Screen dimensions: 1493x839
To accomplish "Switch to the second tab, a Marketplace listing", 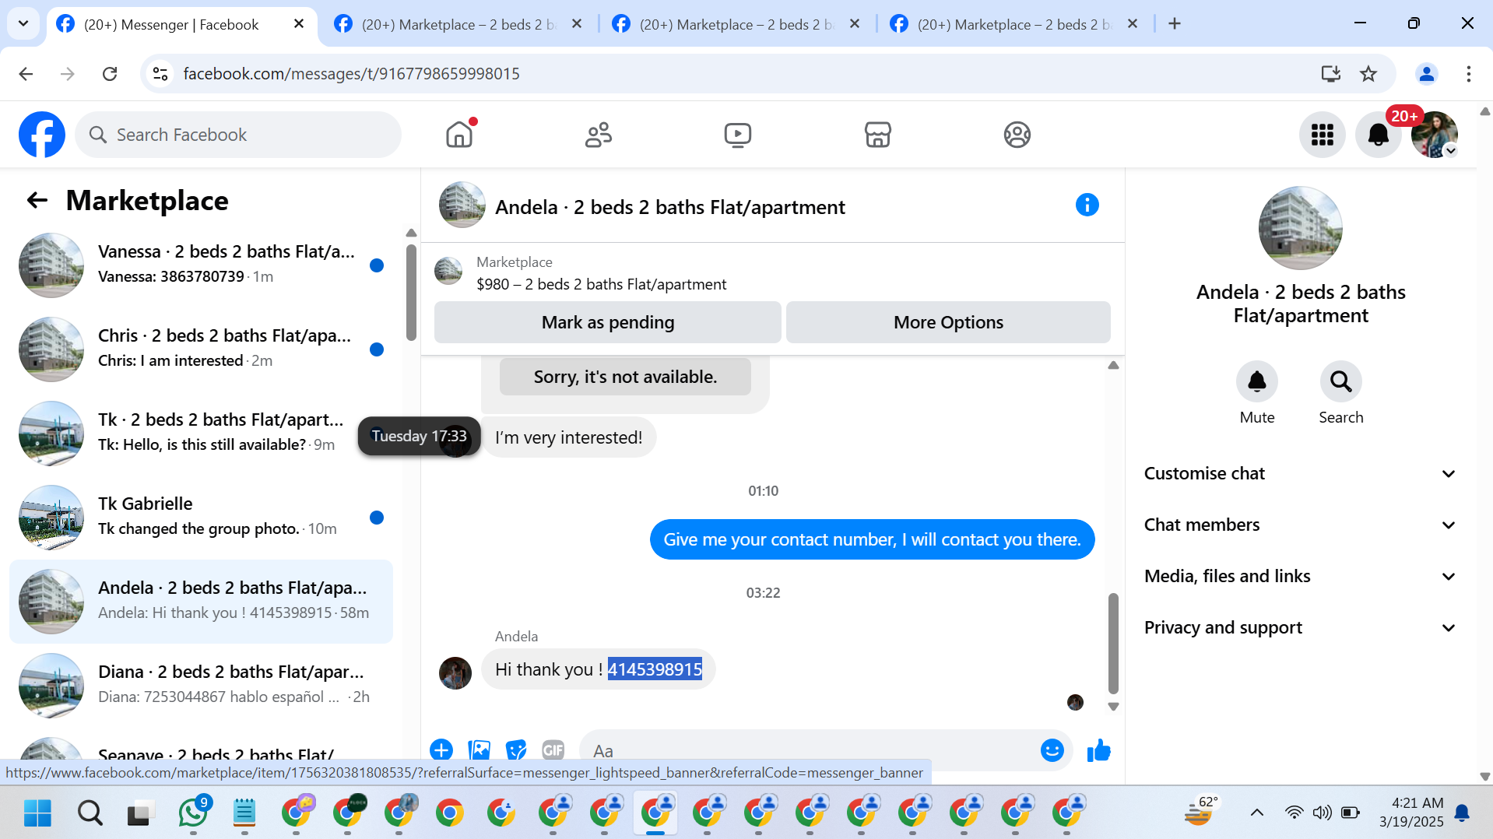I will pos(459,24).
